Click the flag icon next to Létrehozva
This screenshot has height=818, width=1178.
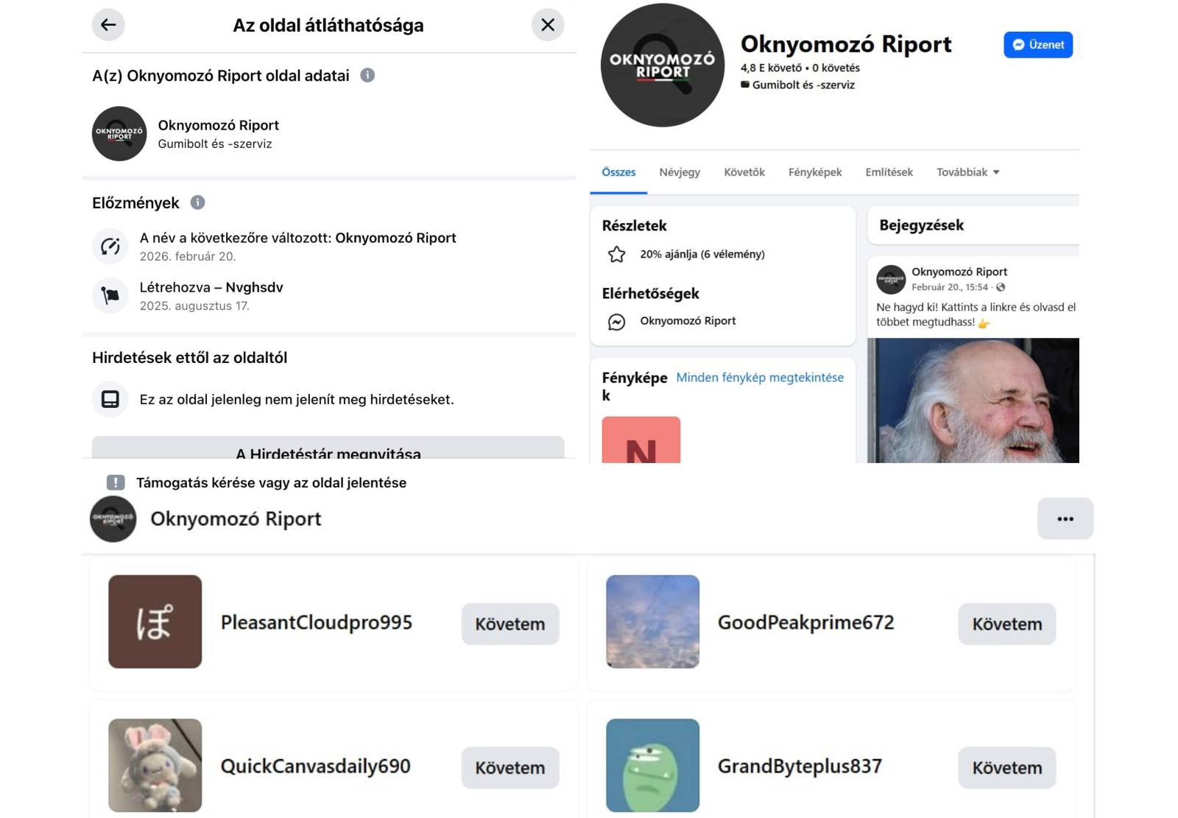click(110, 295)
